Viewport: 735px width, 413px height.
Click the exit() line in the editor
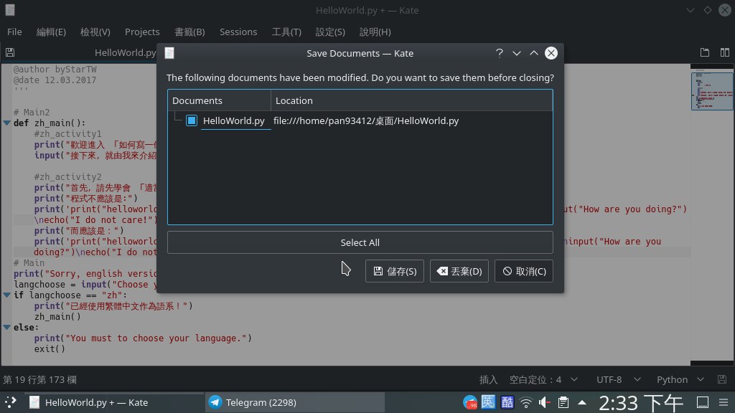click(50, 349)
